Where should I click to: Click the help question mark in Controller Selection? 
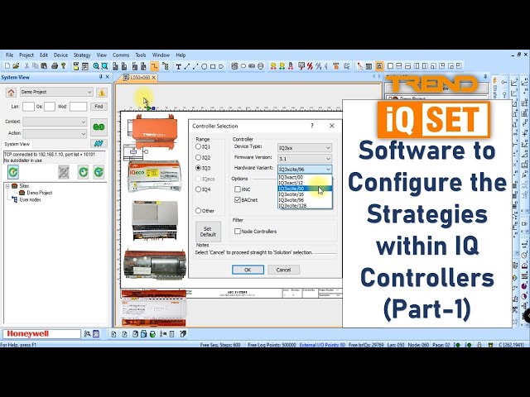pyautogui.click(x=312, y=126)
